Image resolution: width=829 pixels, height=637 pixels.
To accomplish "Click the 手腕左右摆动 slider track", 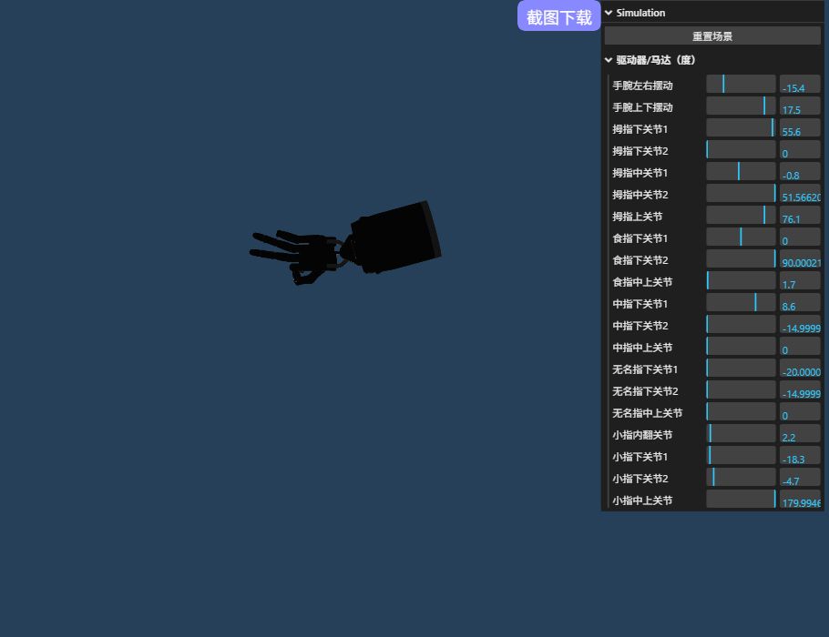I will pos(741,85).
